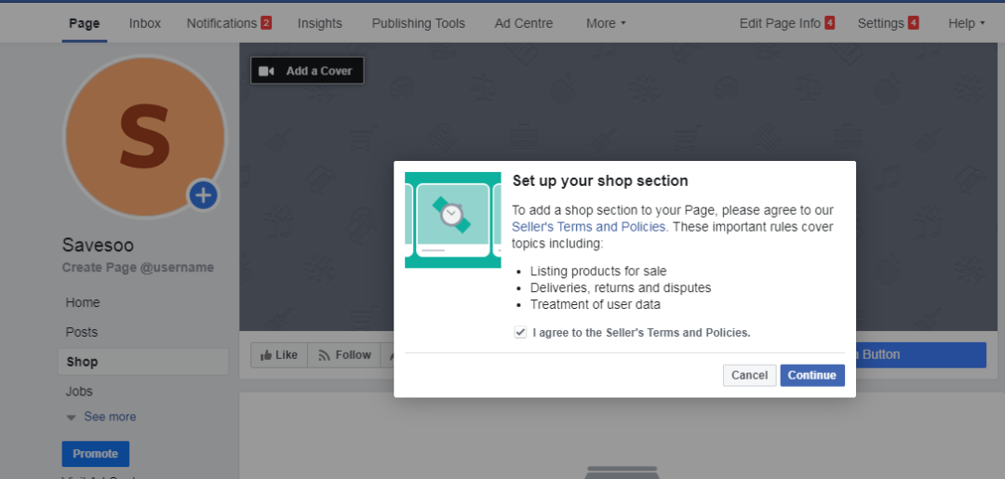Select Posts in left sidebar
Screen dimensions: 1005x479
click(81, 332)
